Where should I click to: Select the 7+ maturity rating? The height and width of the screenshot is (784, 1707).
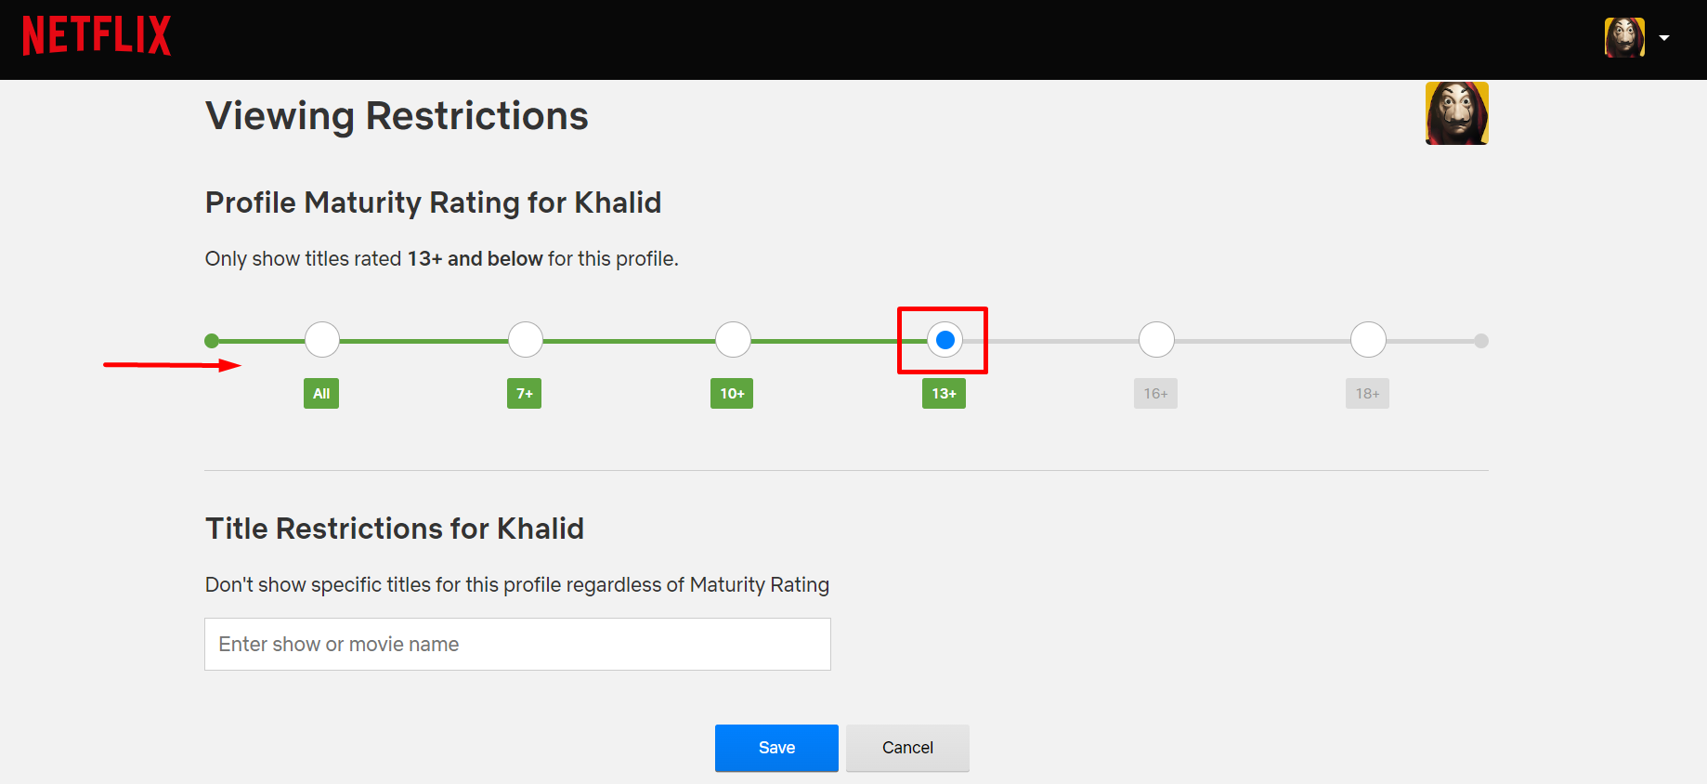[x=525, y=340]
